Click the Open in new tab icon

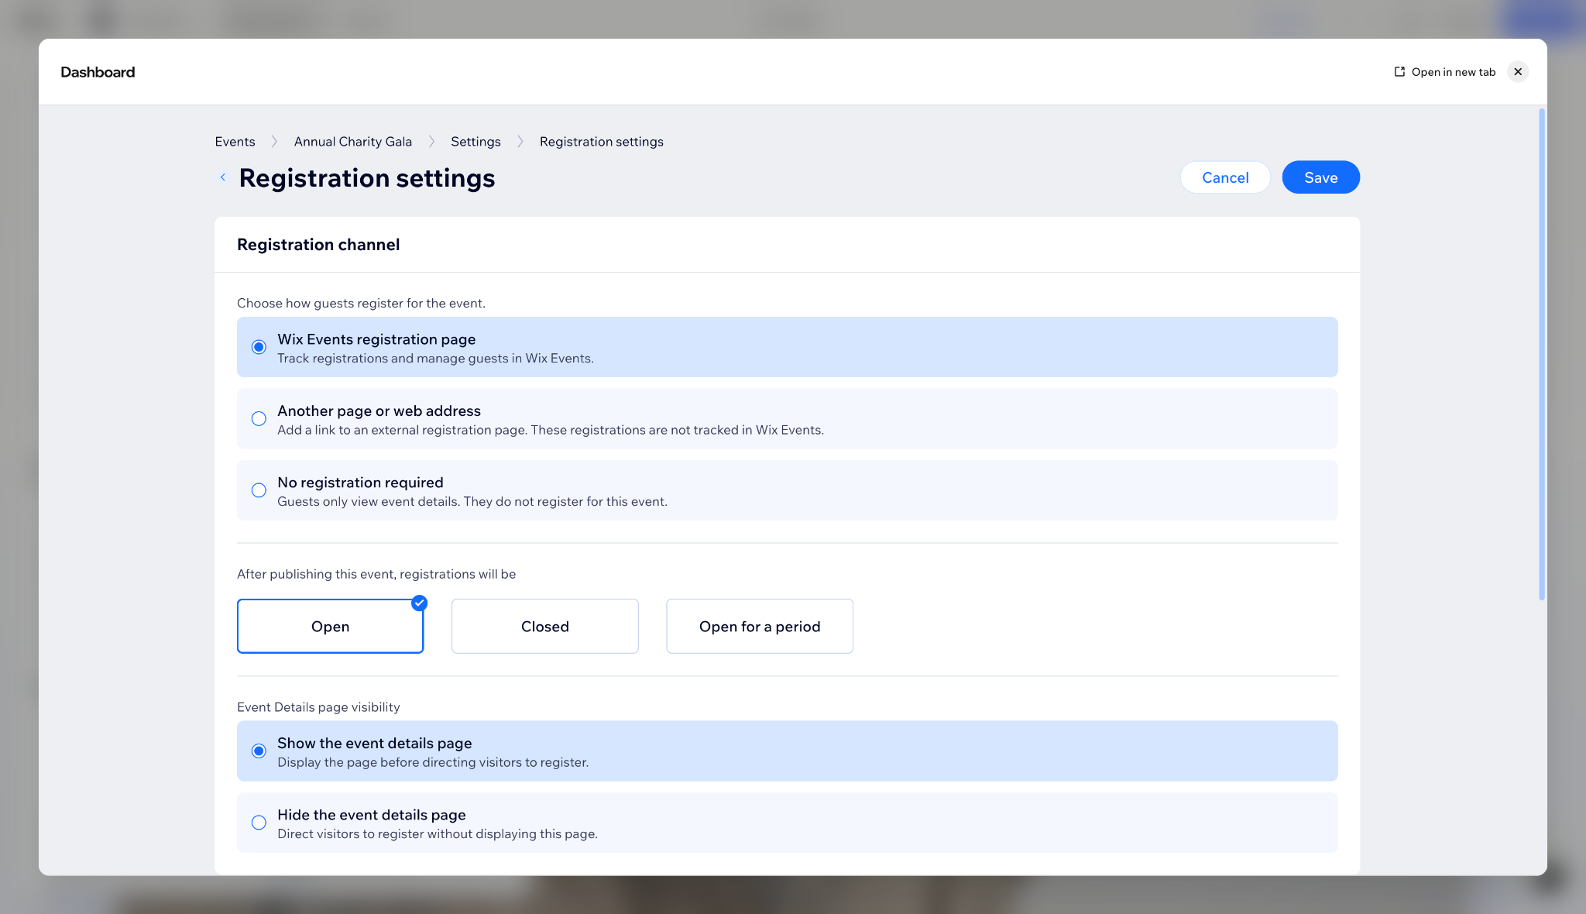(1399, 72)
